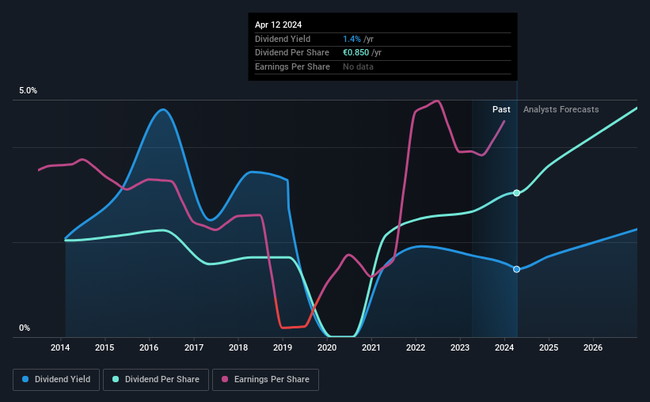Click the 2015 x-axis label
Viewport: 650px width, 402px height.
(x=105, y=347)
